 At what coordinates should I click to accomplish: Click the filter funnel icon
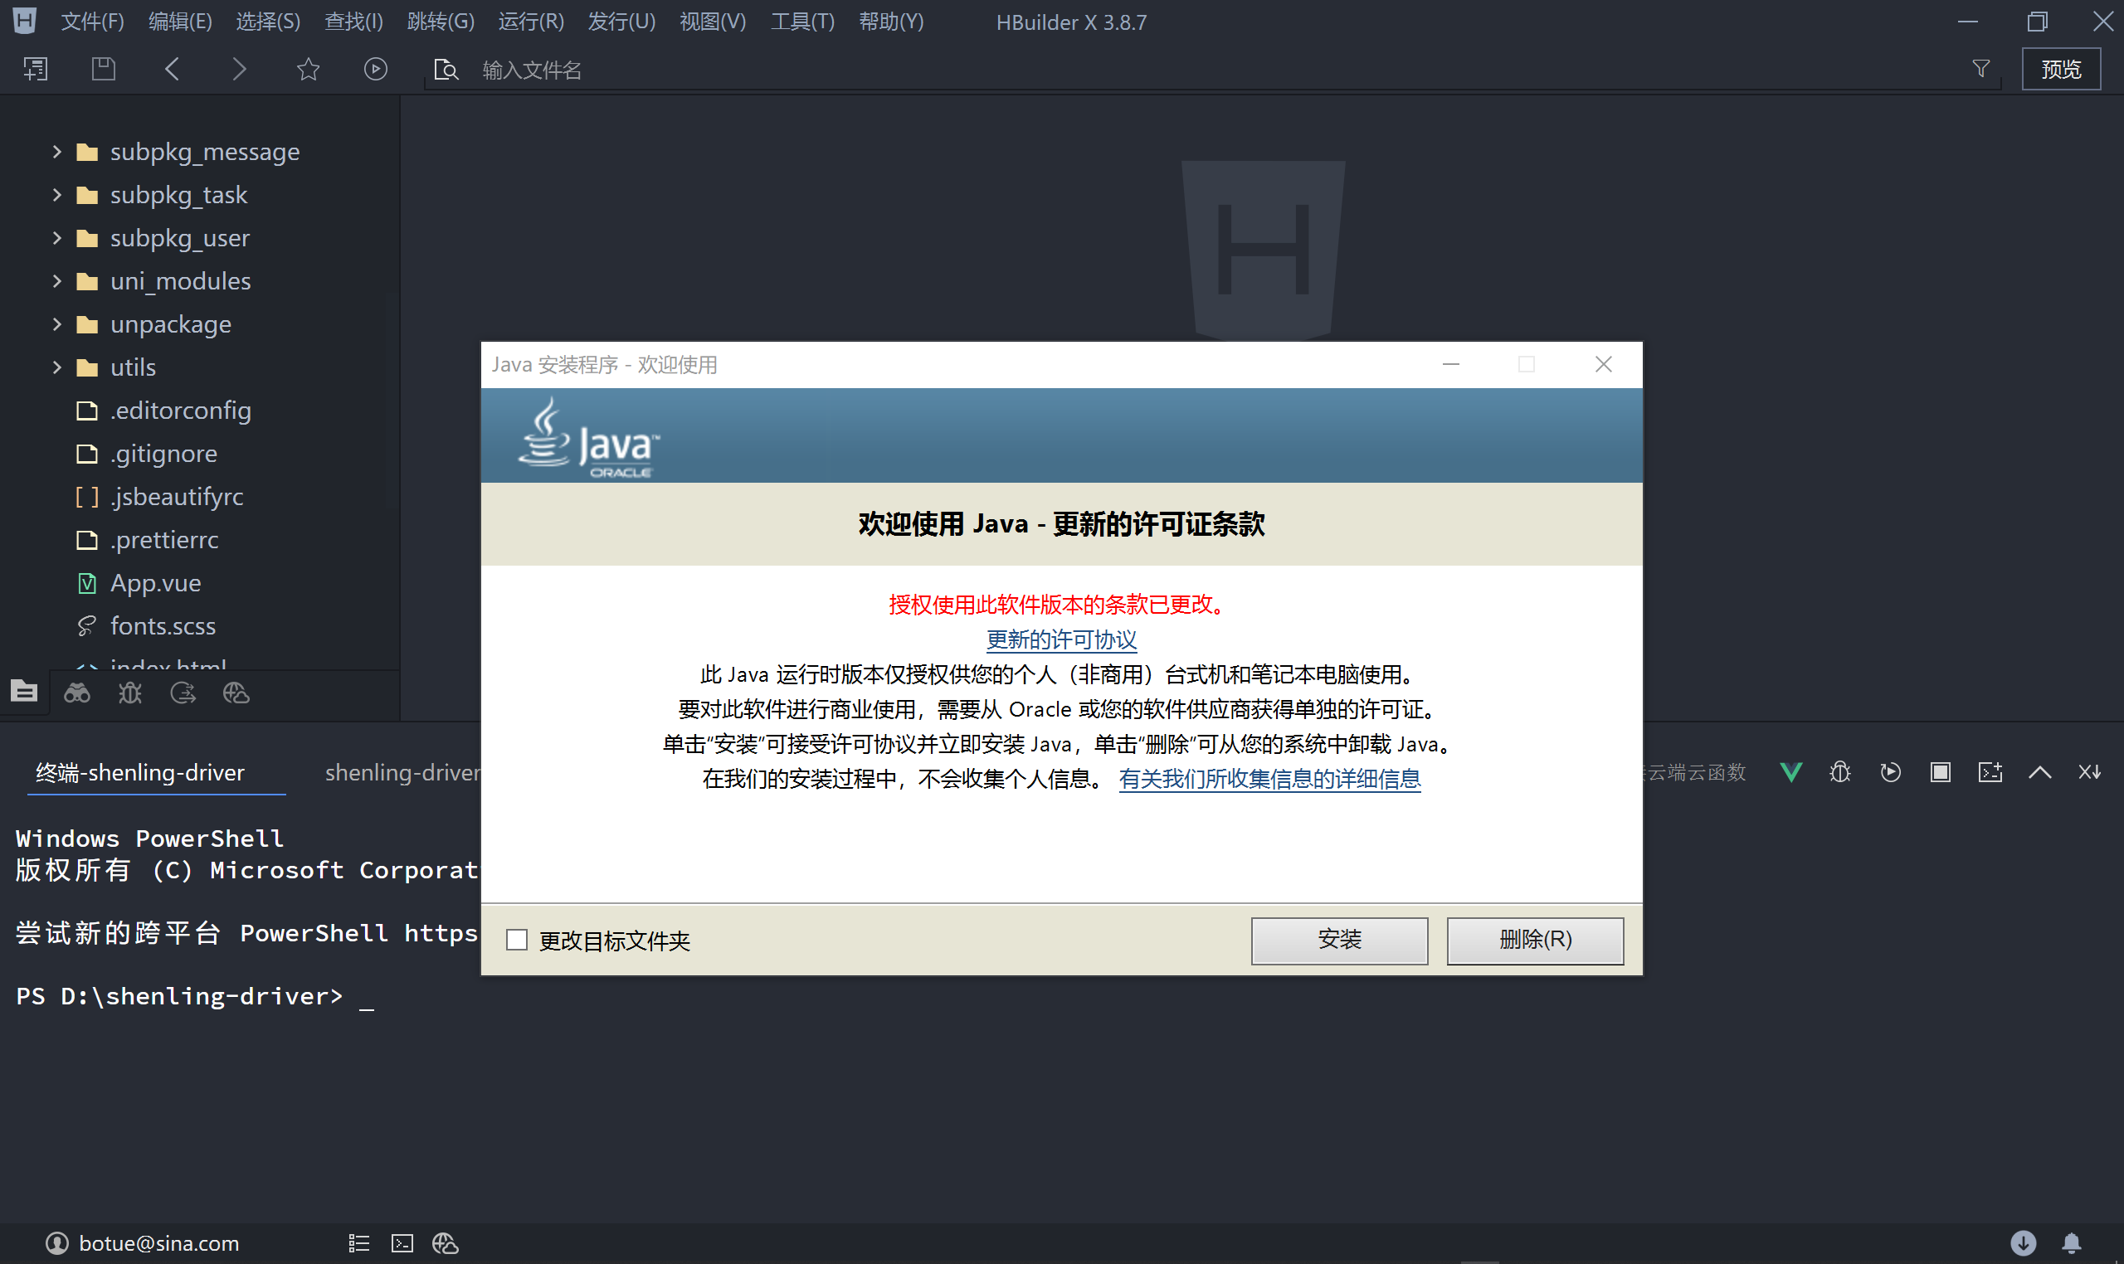1980,69
